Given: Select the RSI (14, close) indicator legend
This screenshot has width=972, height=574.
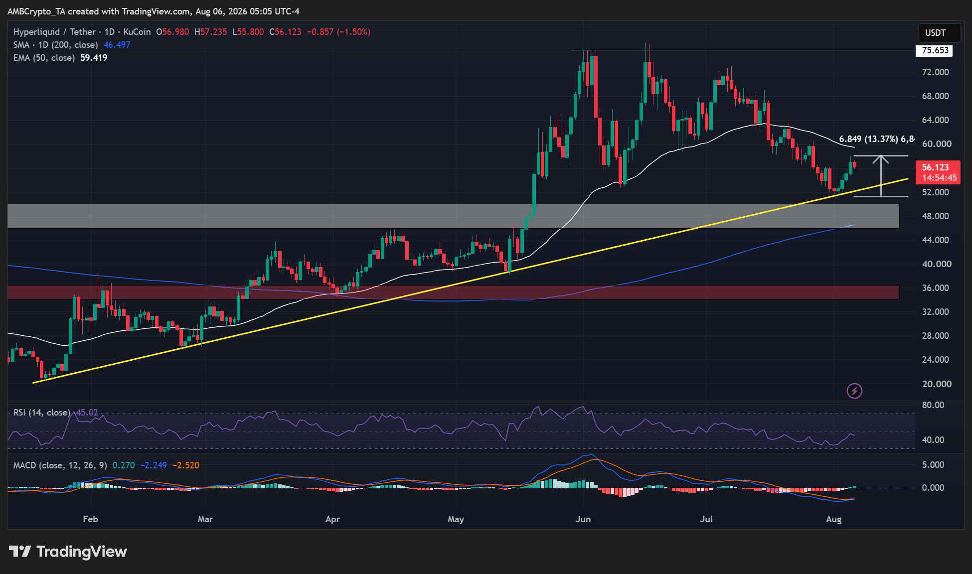Looking at the screenshot, I should (x=42, y=413).
